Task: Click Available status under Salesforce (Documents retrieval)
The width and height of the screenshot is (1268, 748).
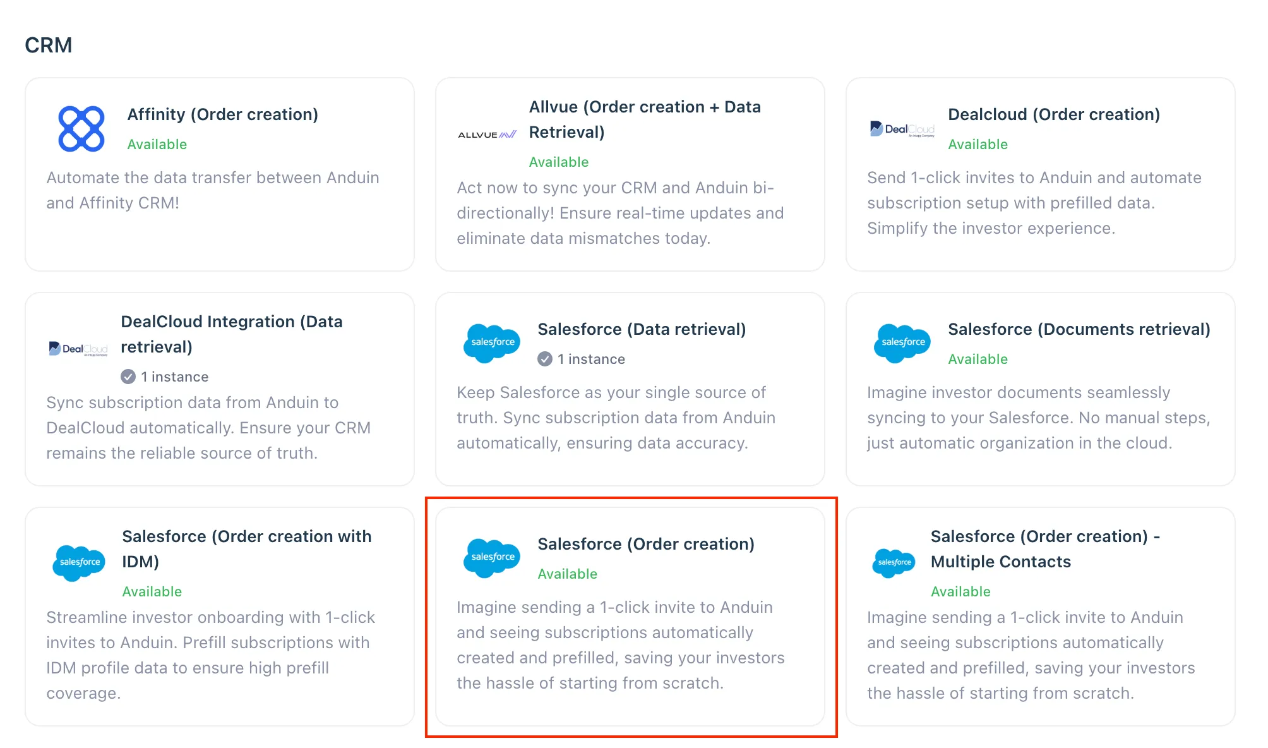Action: (x=978, y=359)
